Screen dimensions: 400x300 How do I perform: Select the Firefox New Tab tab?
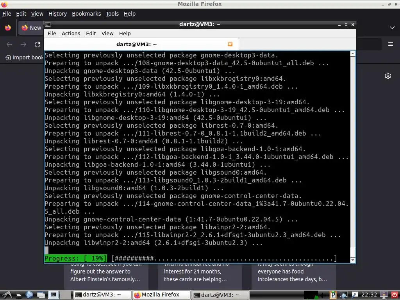tap(30, 28)
